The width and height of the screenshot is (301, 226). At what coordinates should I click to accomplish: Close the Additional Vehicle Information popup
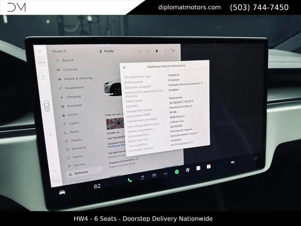[x=124, y=67]
